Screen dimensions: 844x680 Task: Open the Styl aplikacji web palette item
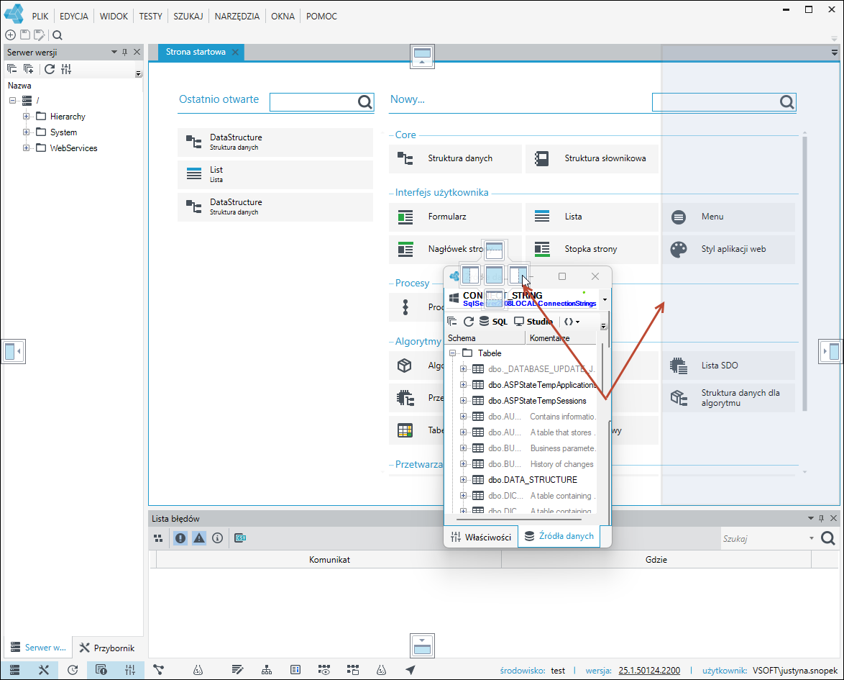(728, 249)
